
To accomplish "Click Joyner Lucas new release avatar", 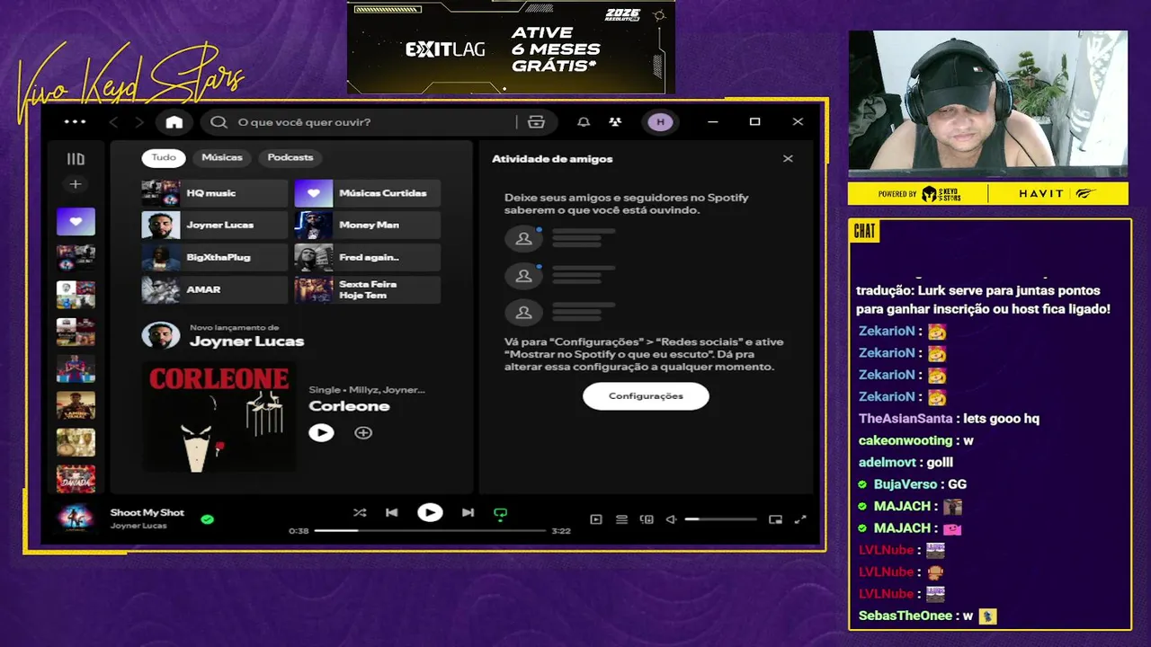I will (161, 335).
